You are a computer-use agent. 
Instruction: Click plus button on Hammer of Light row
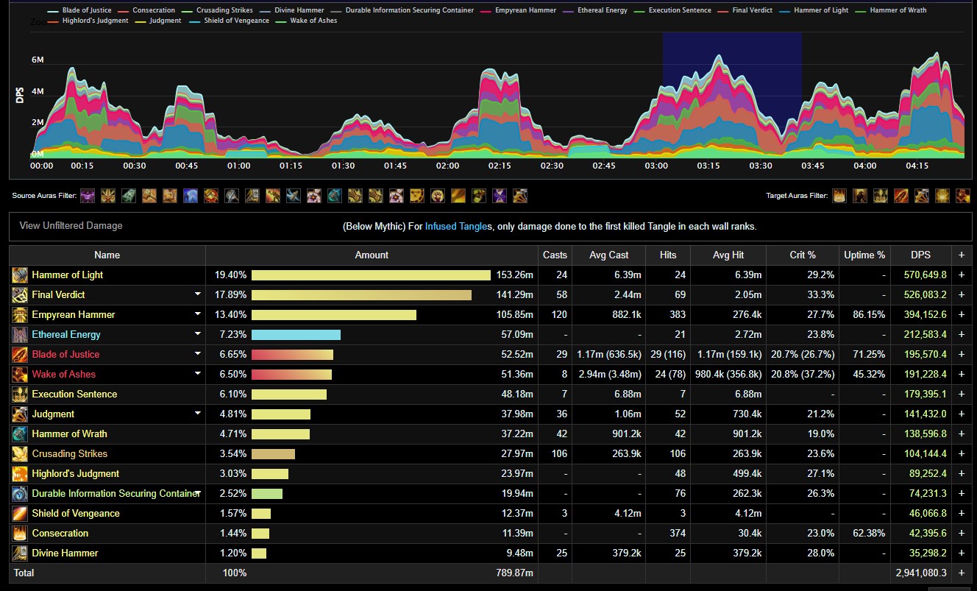click(x=961, y=275)
